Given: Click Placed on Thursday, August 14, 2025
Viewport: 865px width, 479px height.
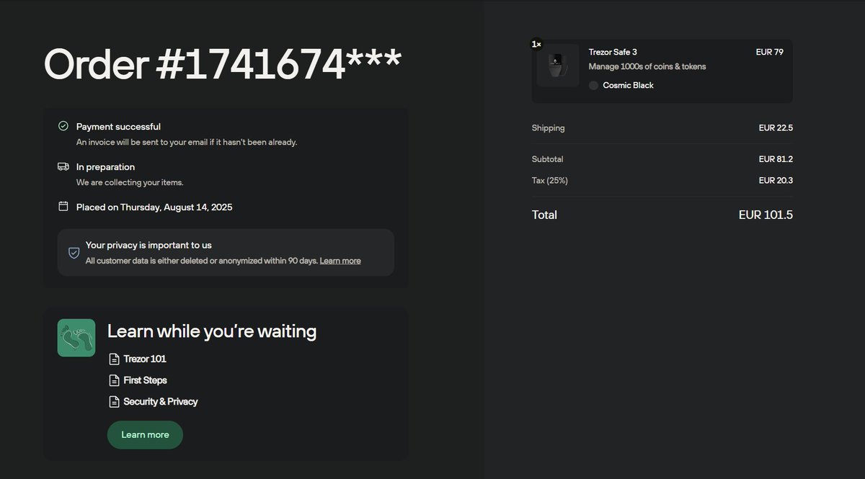Looking at the screenshot, I should pos(154,207).
